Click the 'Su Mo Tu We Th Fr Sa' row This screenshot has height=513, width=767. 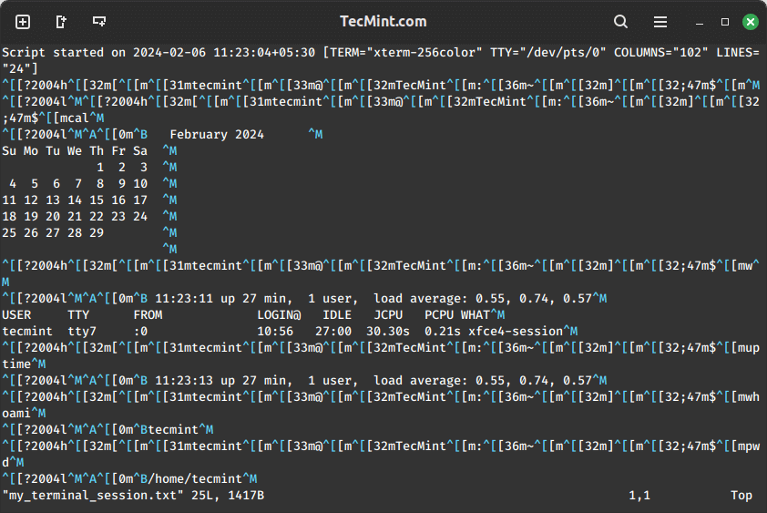75,150
